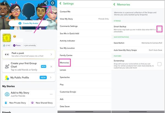Tap the yellow Snapcode image
Viewport: 165px width, 113px height.
[x=7, y=38]
